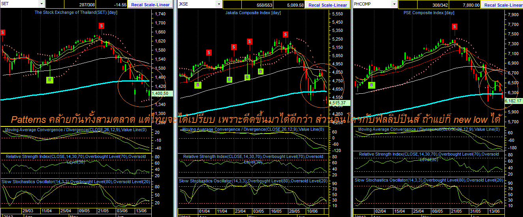Click the 6,182.17 last price label
Screen dimensions: 523x217
point(513,101)
